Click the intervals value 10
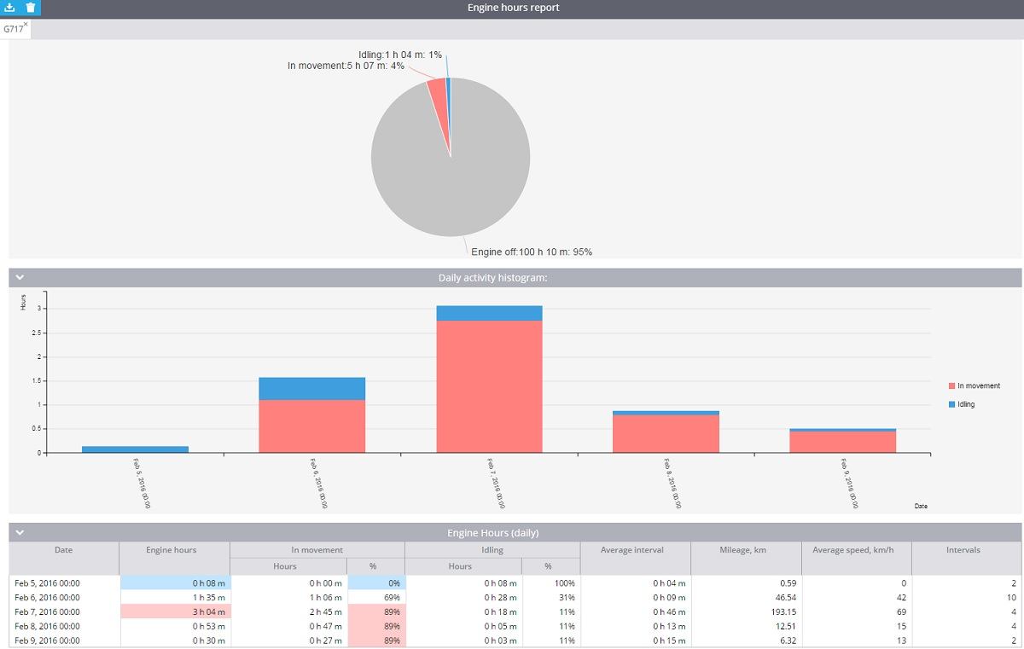 tap(966, 598)
